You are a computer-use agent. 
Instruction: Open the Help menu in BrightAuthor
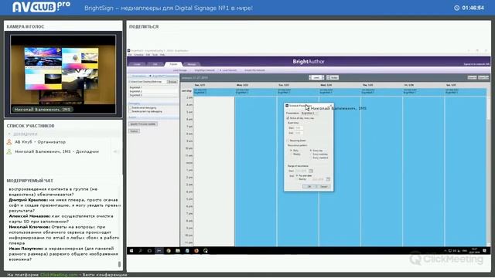coord(162,55)
